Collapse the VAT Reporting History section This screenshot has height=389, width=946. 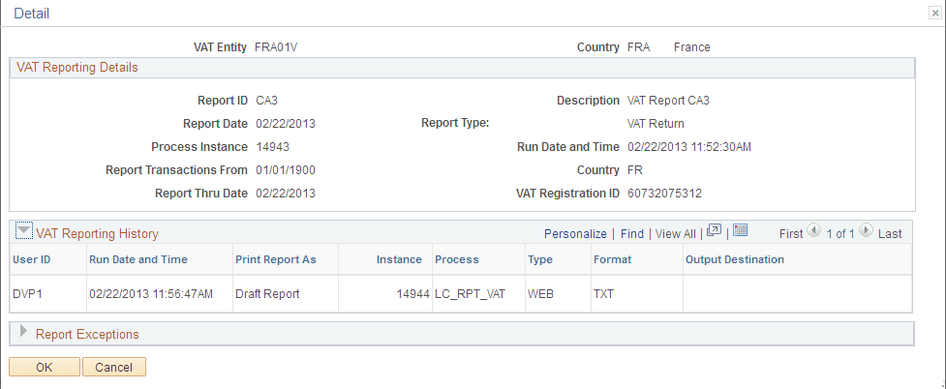tap(24, 231)
